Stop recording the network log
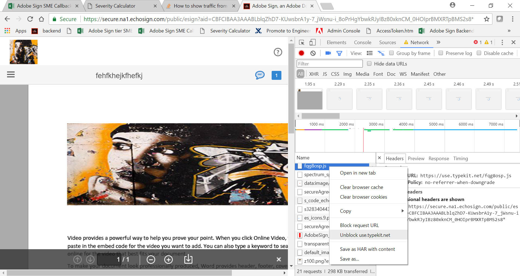520x276 pixels. 301,53
